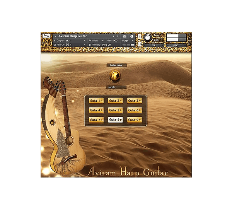Select Guitar 4 preset
This screenshot has height=210, width=232.
[x=96, y=110]
